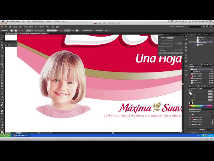The image size is (214, 161).
Task: Select the Type tool
Action: click(2, 51)
